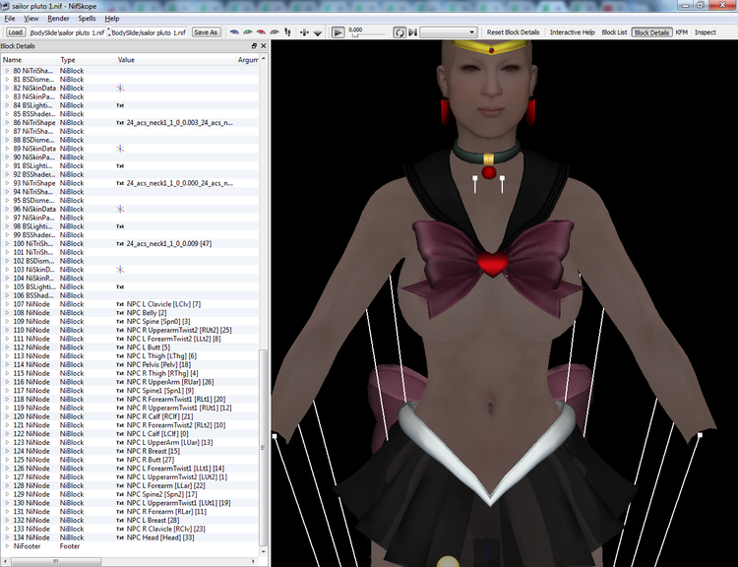Toggle animation loop button
Viewport: 738px width, 567px height.
[x=400, y=32]
